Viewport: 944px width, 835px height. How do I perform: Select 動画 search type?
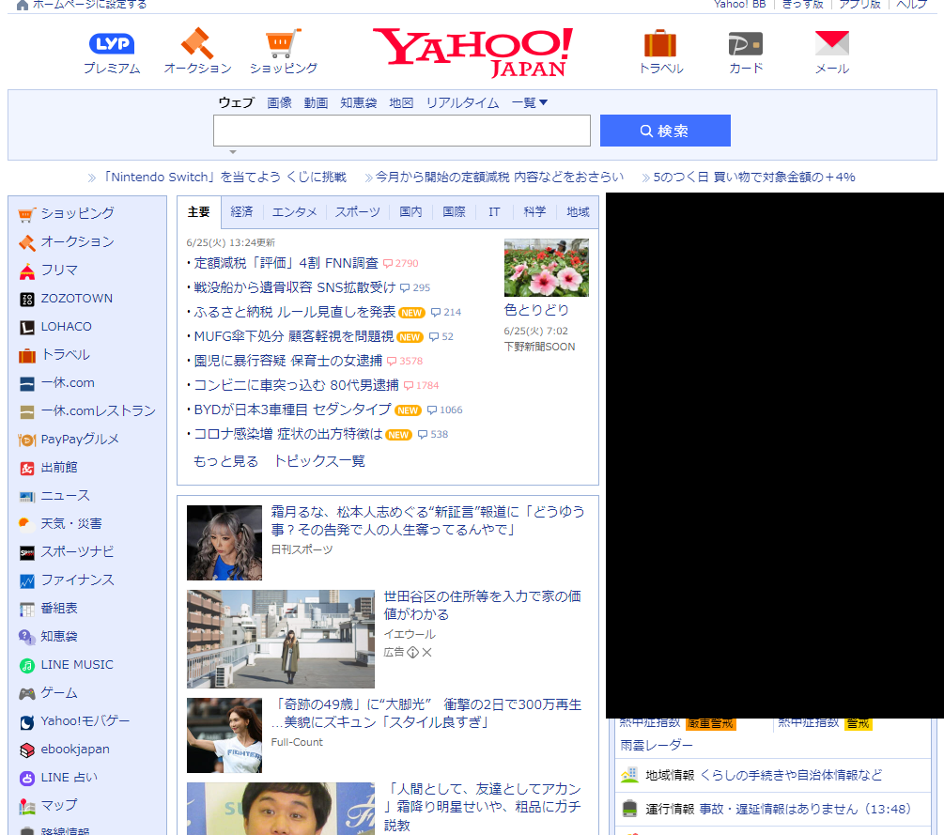316,103
